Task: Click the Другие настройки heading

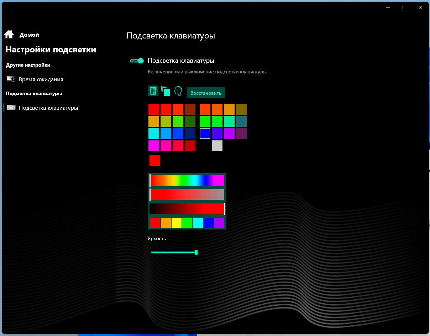Action: click(x=28, y=65)
